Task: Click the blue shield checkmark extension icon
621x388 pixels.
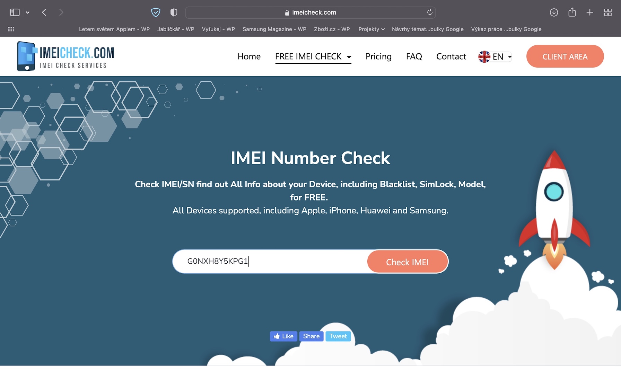Action: pos(156,12)
